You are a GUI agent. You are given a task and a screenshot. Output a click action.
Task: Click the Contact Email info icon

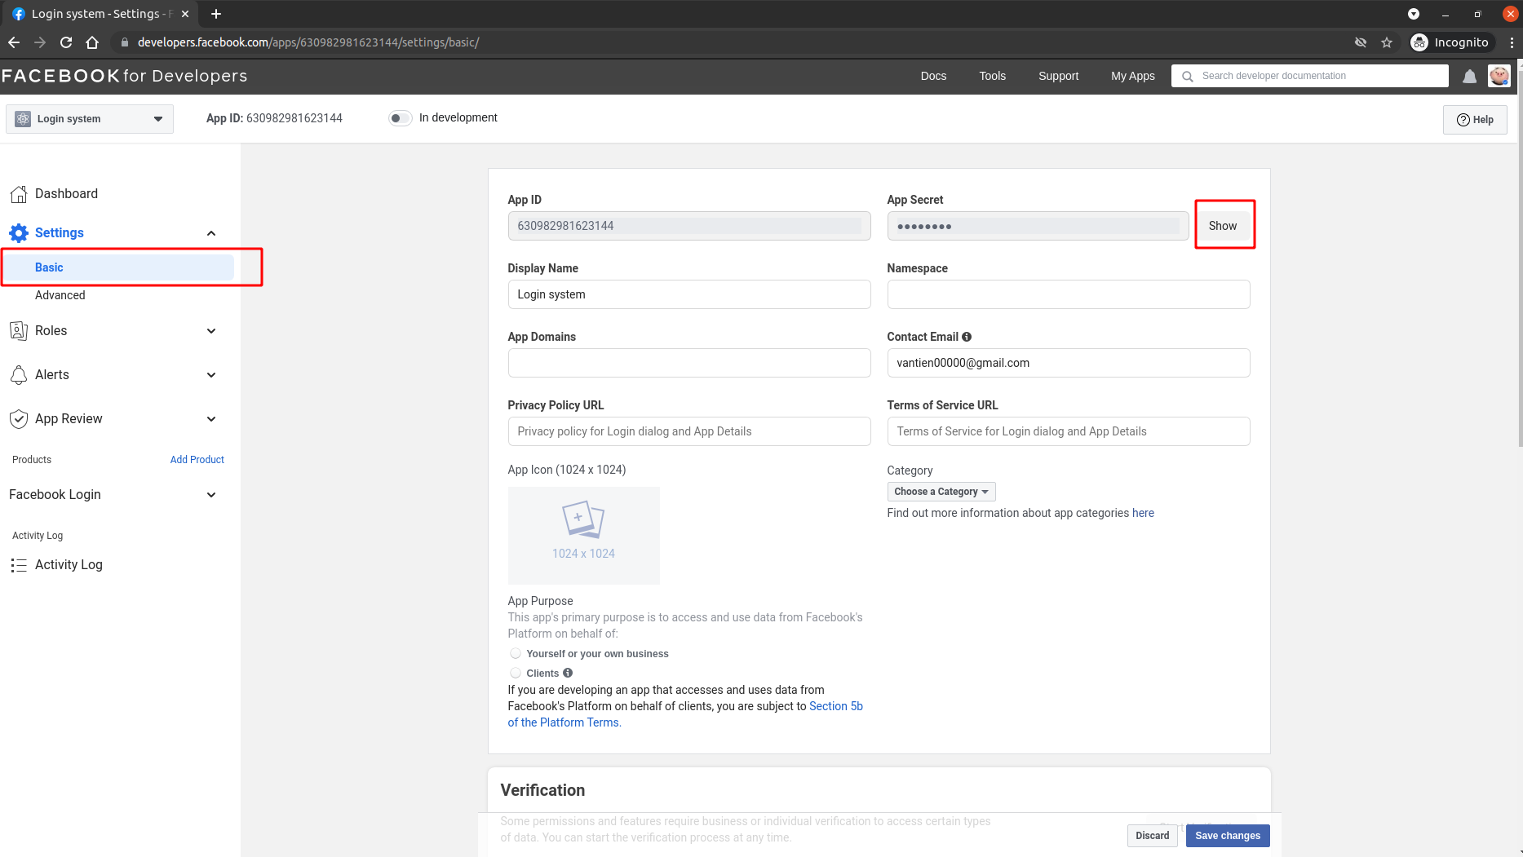[967, 337]
